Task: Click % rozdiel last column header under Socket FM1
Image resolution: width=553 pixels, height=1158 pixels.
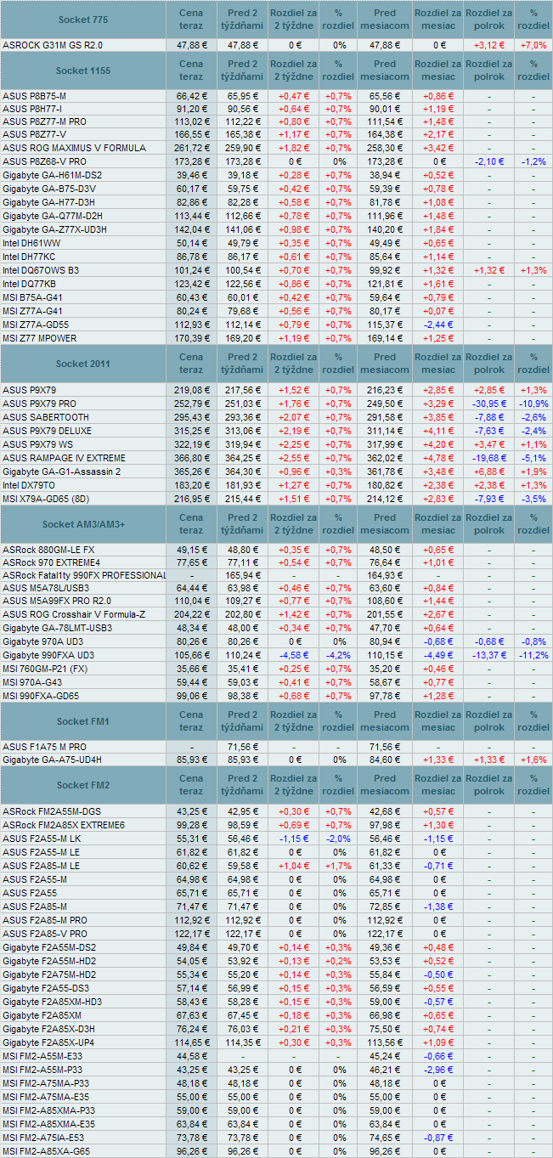Action: click(533, 721)
